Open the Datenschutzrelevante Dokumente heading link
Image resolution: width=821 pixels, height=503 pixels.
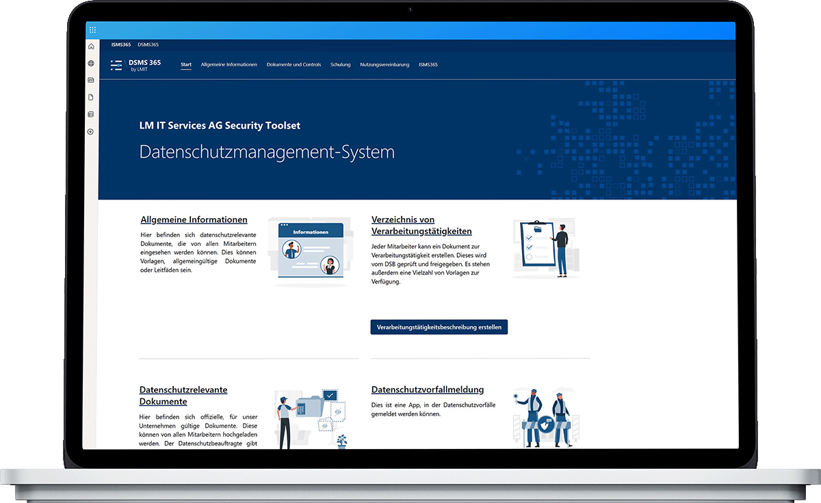coord(183,395)
